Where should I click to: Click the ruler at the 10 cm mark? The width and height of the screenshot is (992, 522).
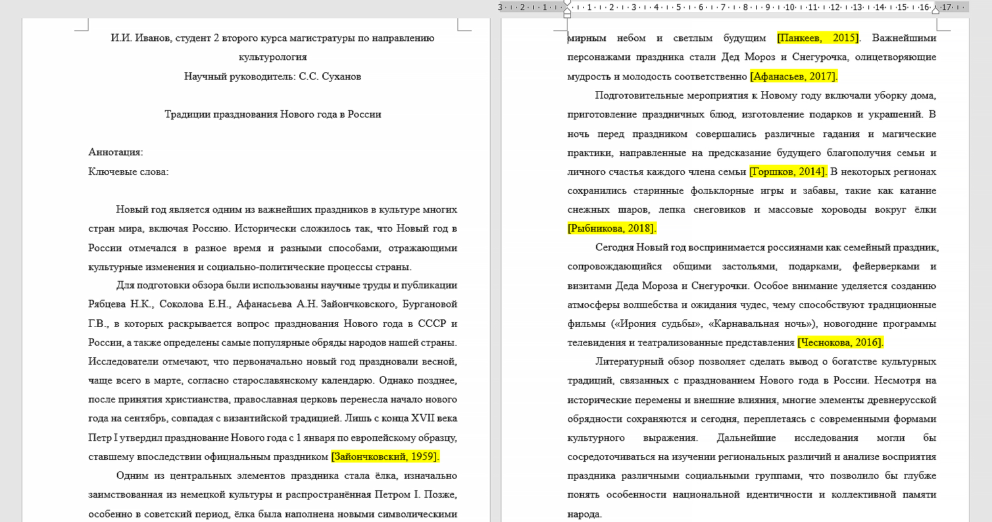(790, 7)
